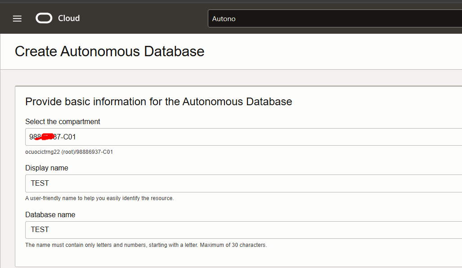Image resolution: width=462 pixels, height=268 pixels.
Task: Open the Select the compartment dropdown
Action: coord(244,137)
